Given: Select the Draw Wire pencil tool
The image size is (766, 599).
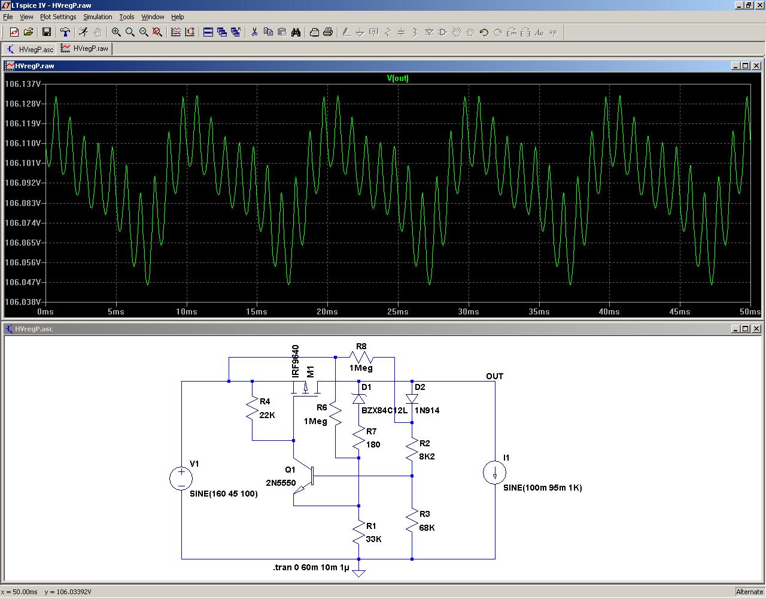Looking at the screenshot, I should coord(346,32).
